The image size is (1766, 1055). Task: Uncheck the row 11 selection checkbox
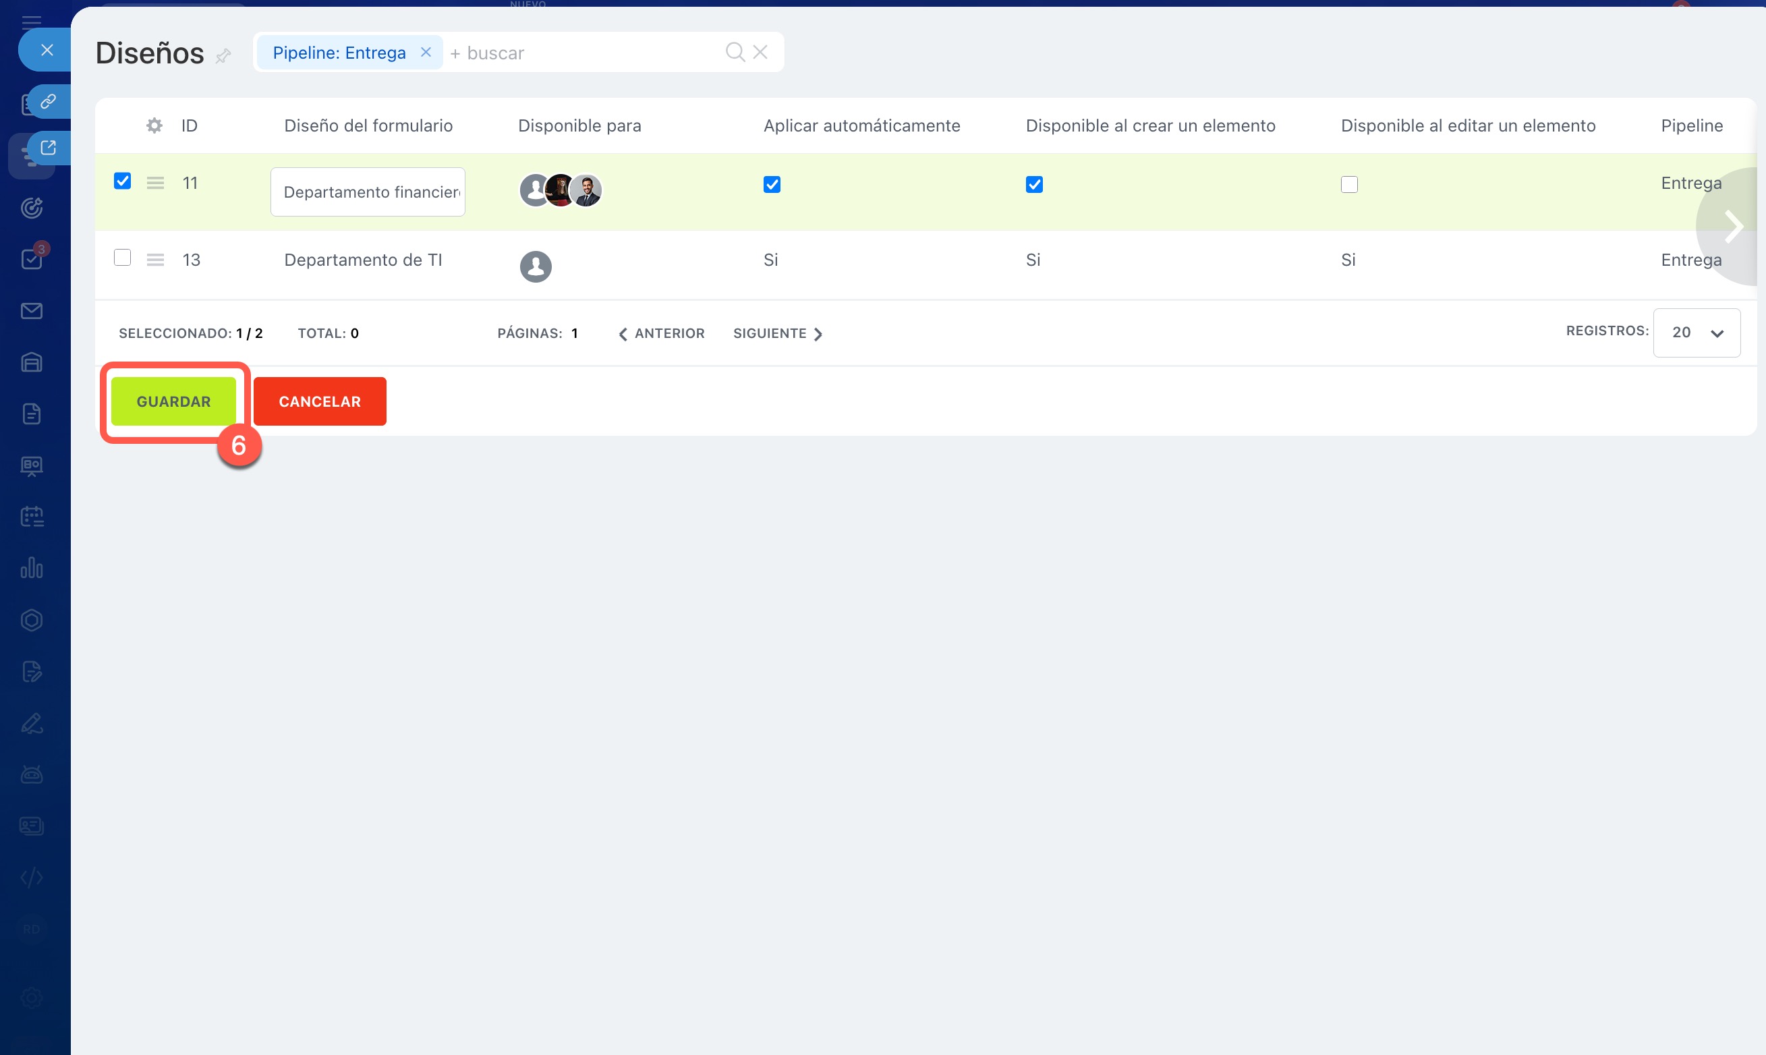click(x=122, y=181)
